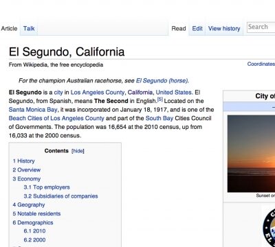Click the footnote reference [5]
The height and width of the screenshot is (247, 275).
click(160, 99)
